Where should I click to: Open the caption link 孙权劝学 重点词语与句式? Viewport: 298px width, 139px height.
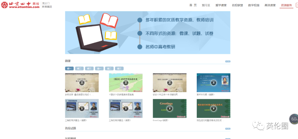79,95
